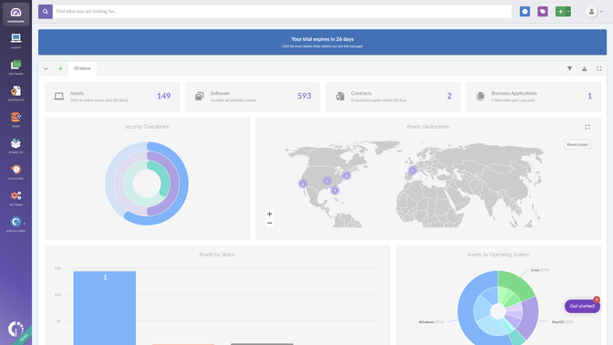Toggle dashboard fullscreen icon in tab bar
The width and height of the screenshot is (613, 345).
(x=599, y=68)
